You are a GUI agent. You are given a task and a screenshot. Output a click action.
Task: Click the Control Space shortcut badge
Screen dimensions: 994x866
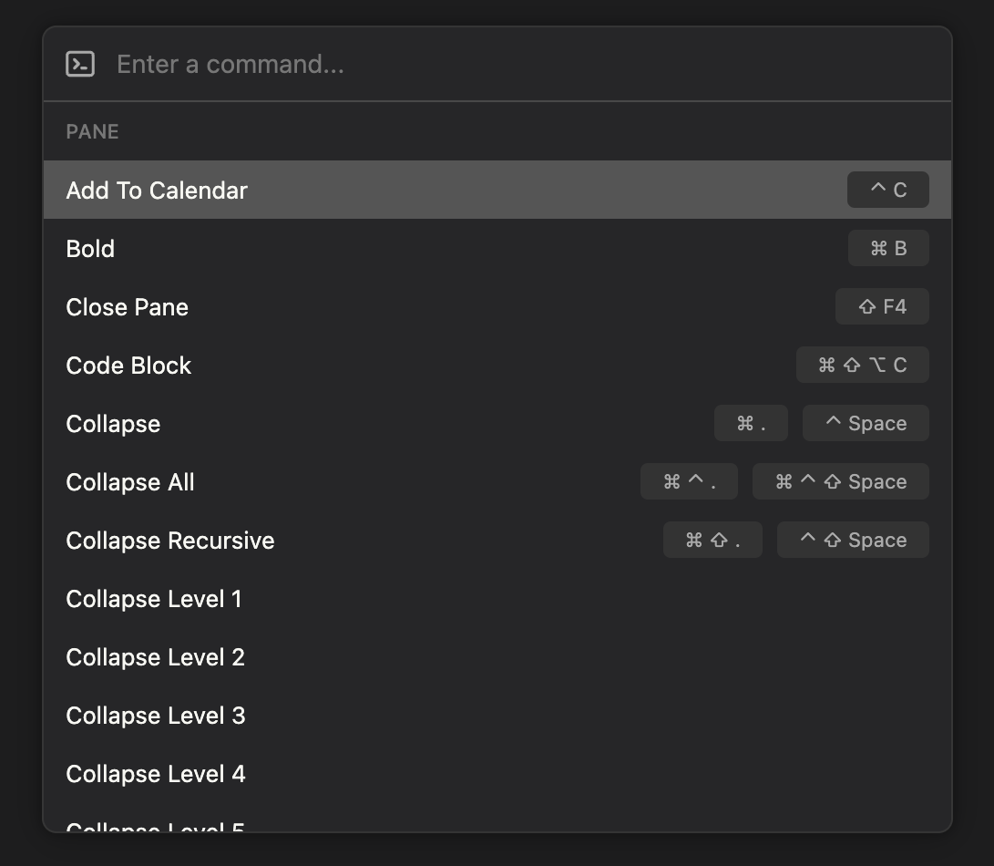click(866, 423)
